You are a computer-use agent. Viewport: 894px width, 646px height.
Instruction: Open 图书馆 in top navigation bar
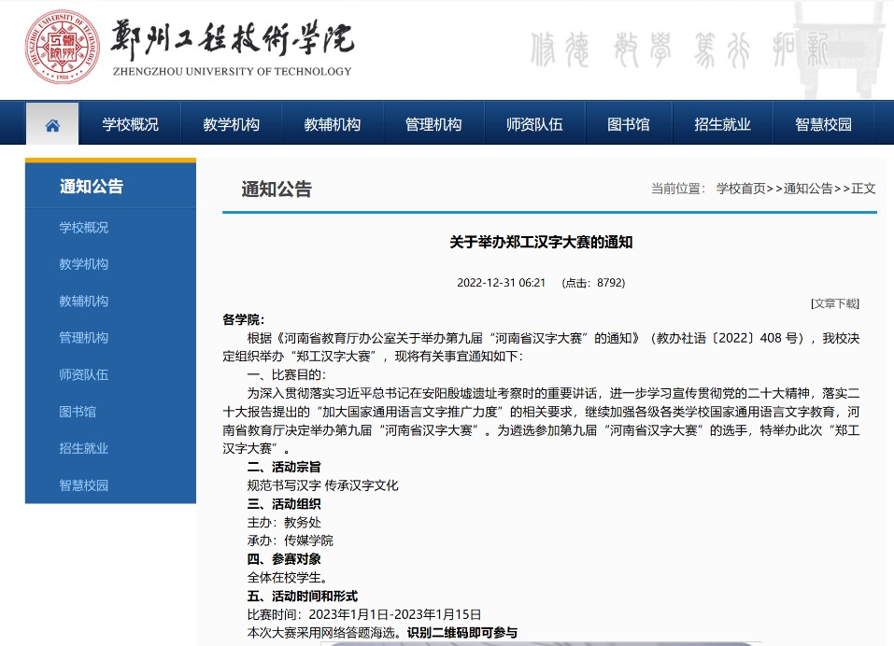pyautogui.click(x=629, y=124)
